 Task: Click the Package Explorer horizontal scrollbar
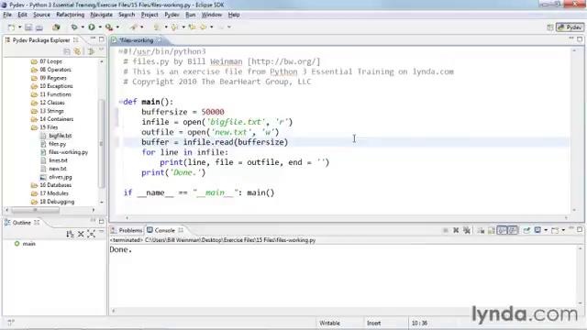[36, 210]
